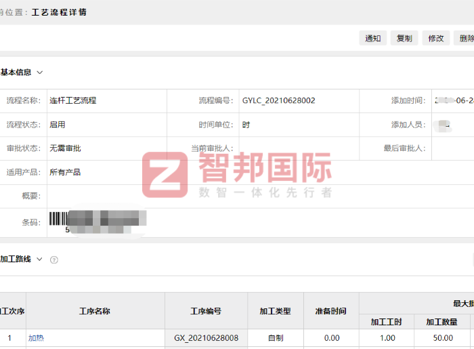Select the process number GYLC_20210628002
Screen dimensions: 474x349
tap(278, 100)
